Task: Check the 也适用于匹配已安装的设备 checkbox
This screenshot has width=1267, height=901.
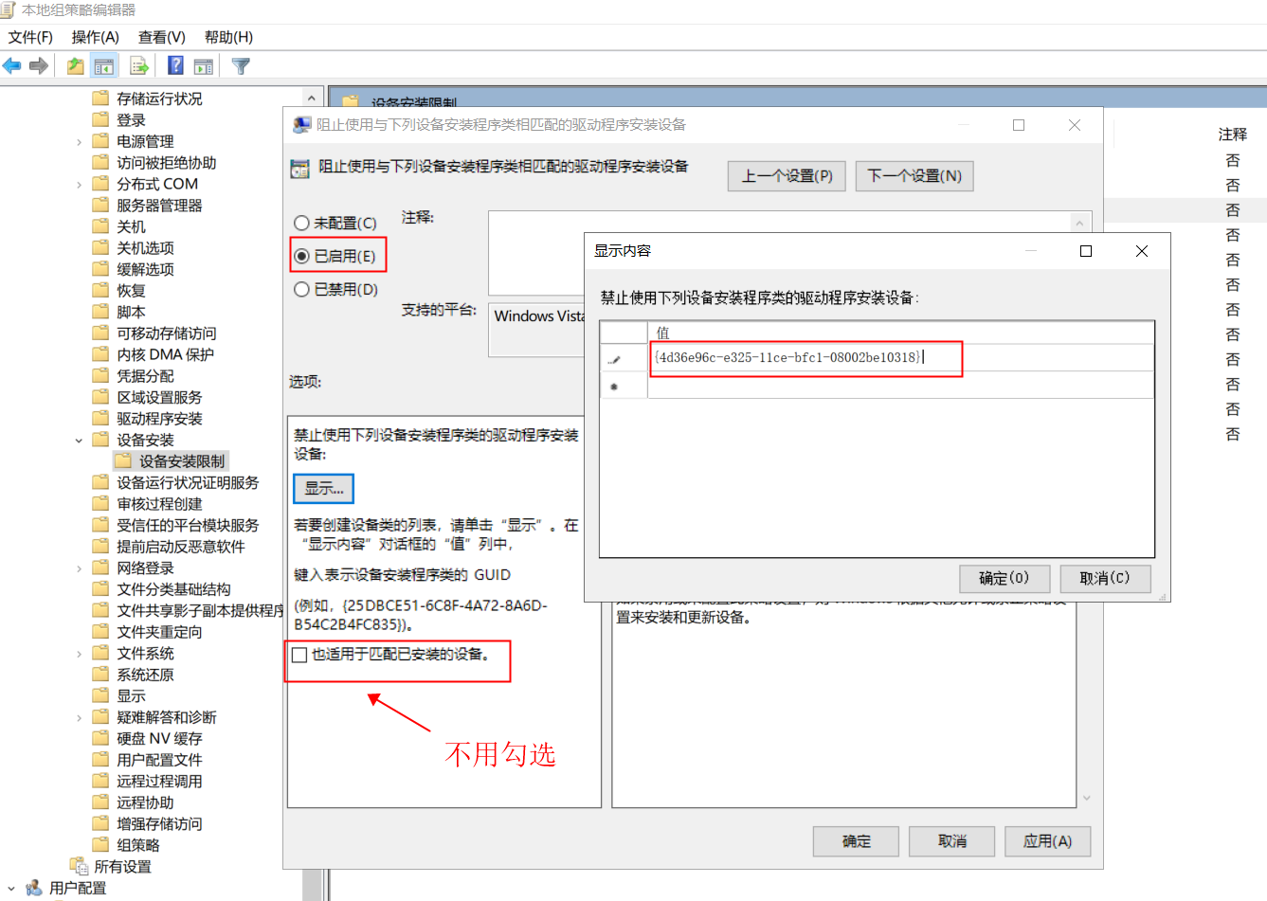Action: 297,654
